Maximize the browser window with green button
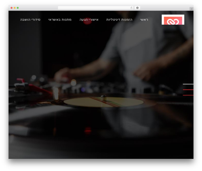This screenshot has height=171, width=202. pos(18,8)
